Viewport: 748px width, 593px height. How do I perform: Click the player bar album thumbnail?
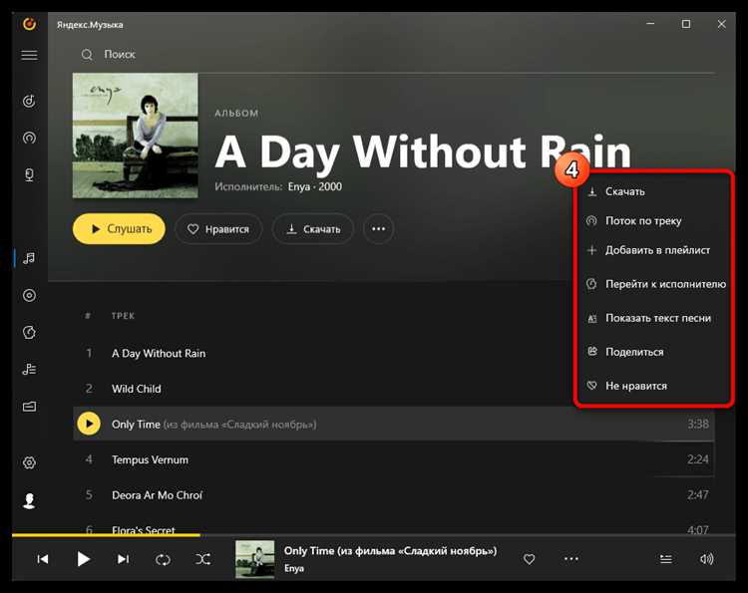click(255, 559)
